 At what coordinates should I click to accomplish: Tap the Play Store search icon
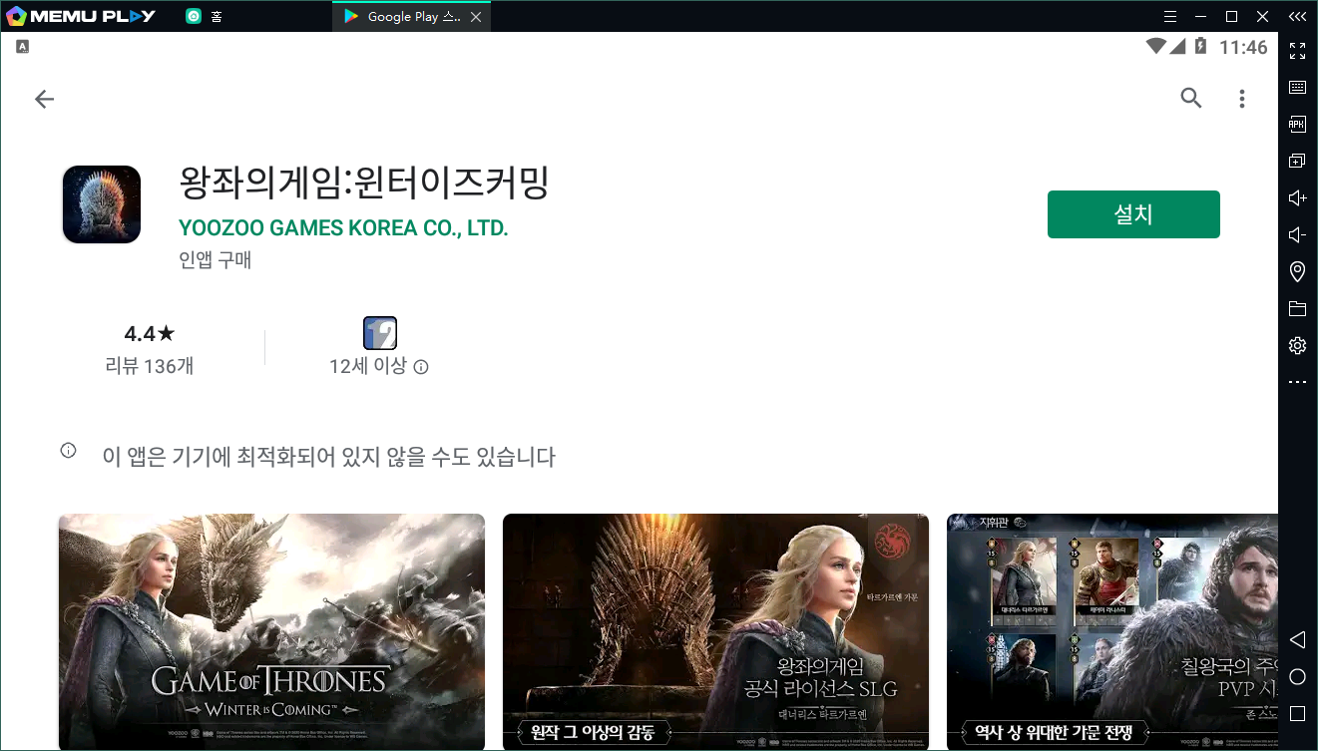[x=1190, y=99]
